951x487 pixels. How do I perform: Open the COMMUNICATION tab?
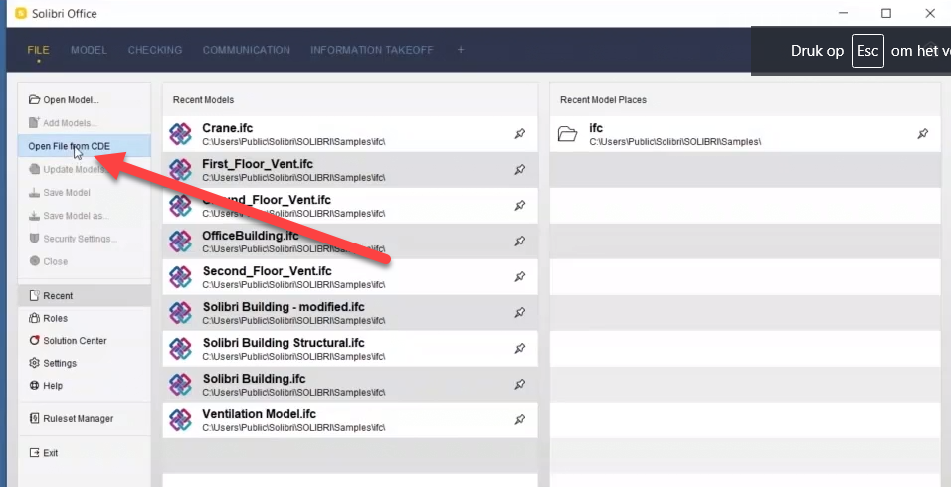[247, 50]
